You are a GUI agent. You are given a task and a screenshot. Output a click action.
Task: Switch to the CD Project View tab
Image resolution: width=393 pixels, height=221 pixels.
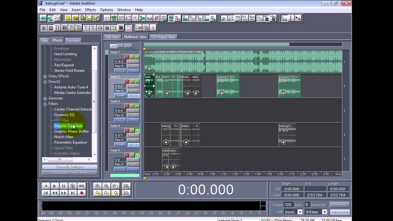pos(163,37)
